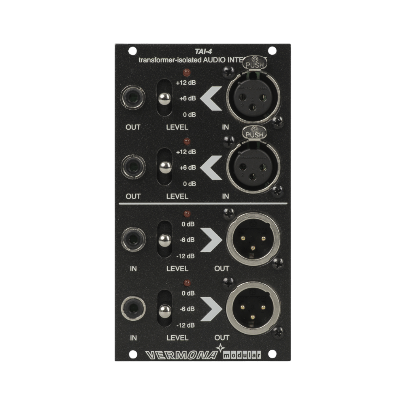Click the star above the VERMONA logo
Screen dimensions: 405x405
click(x=220, y=348)
